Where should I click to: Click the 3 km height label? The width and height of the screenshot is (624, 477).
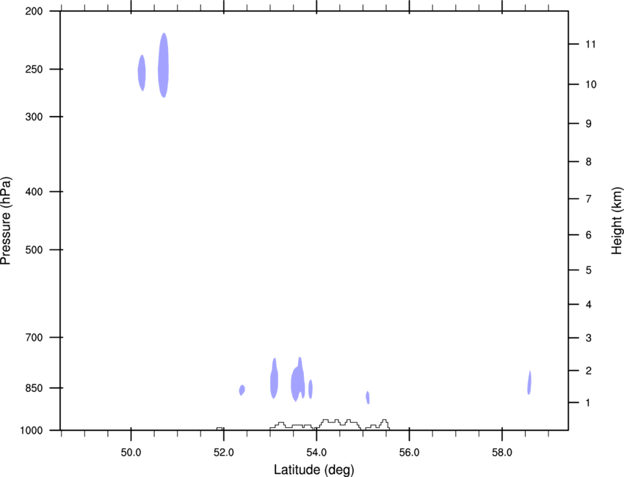coord(589,338)
